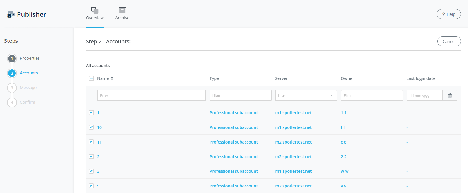Select step 2 circle in sidebar

[x=12, y=73]
